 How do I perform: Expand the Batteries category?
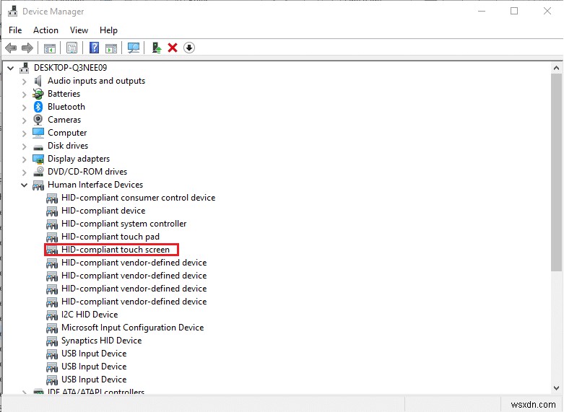pyautogui.click(x=24, y=95)
